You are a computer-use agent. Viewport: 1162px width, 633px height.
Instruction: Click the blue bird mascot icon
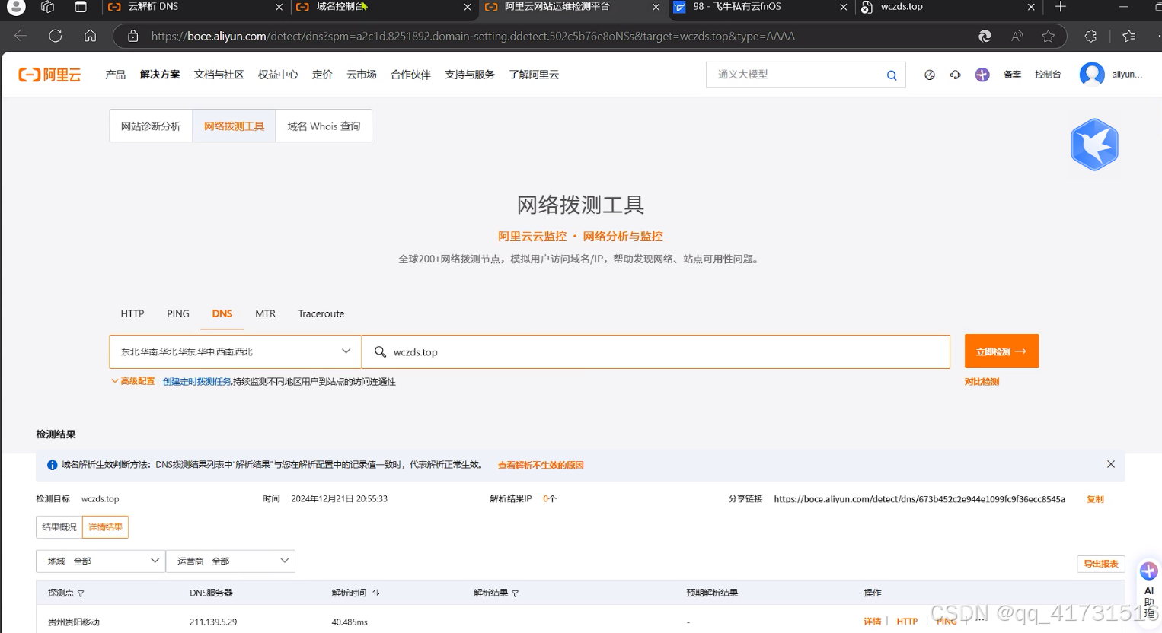(x=1094, y=145)
